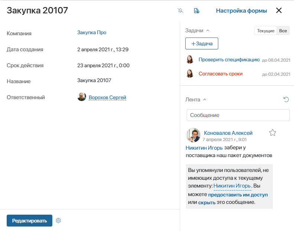The height and width of the screenshot is (231, 294).
Task: Toggle the muted notifications bell icon
Action: click(180, 11)
